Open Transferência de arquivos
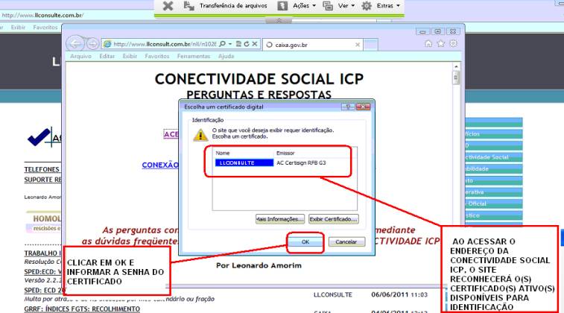Viewport: 564px width, 313px height. pyautogui.click(x=233, y=6)
